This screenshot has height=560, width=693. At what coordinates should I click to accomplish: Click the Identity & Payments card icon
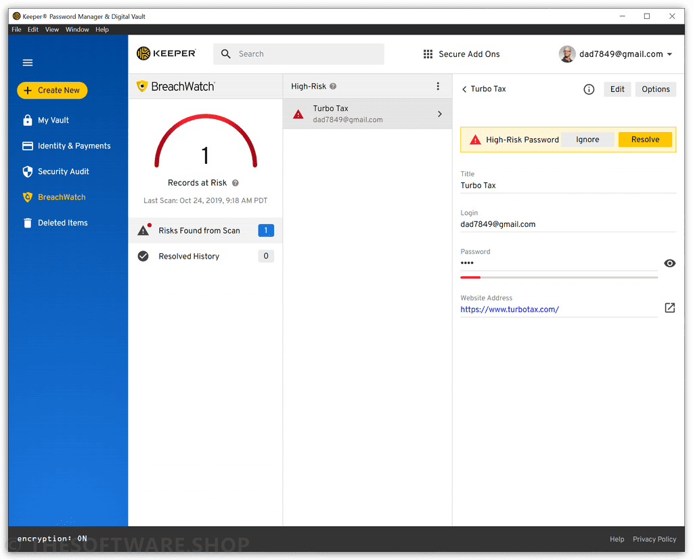(27, 146)
